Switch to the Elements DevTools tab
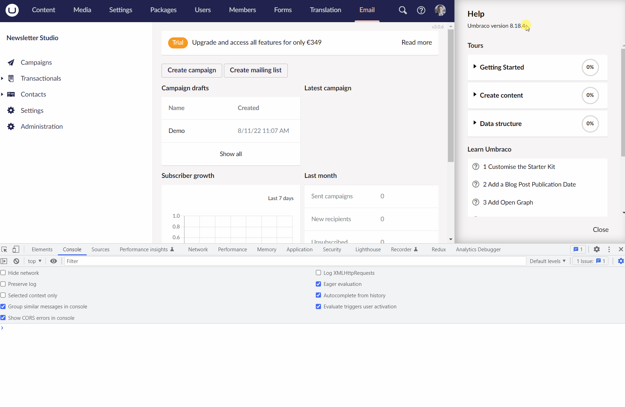Viewport: 625px width, 407px height. (x=42, y=250)
